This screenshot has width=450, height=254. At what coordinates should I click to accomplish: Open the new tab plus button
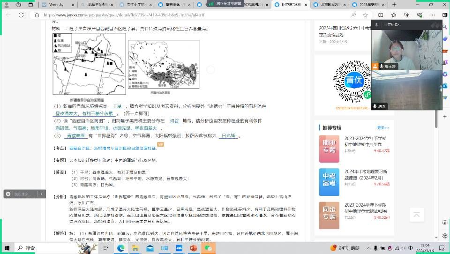point(393,4)
